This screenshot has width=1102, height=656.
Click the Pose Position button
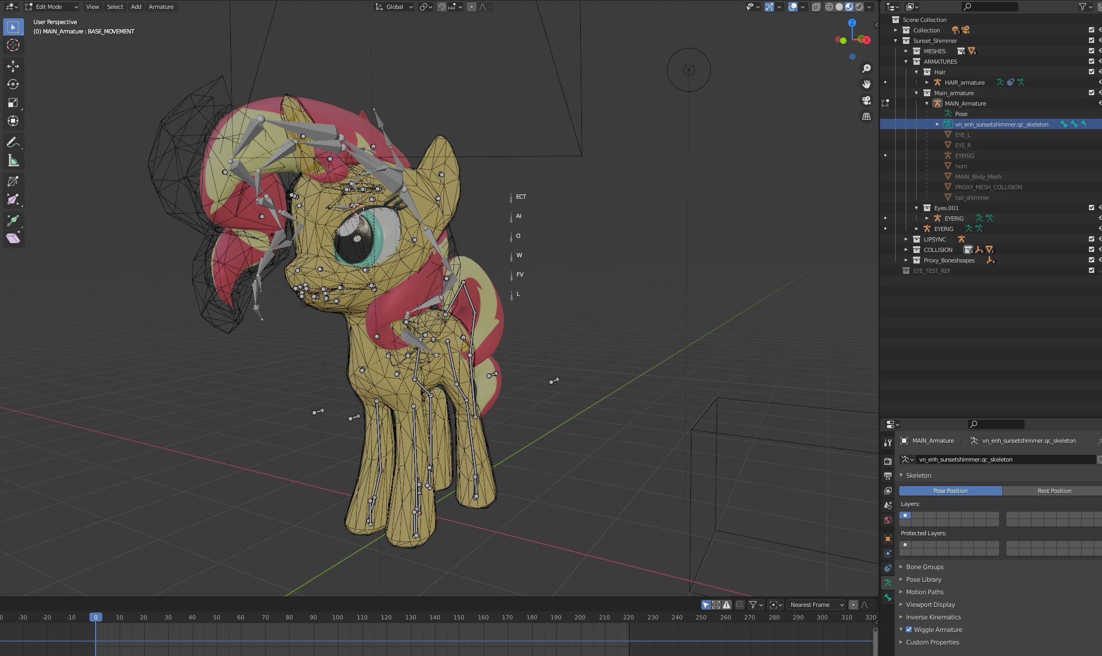(x=951, y=490)
